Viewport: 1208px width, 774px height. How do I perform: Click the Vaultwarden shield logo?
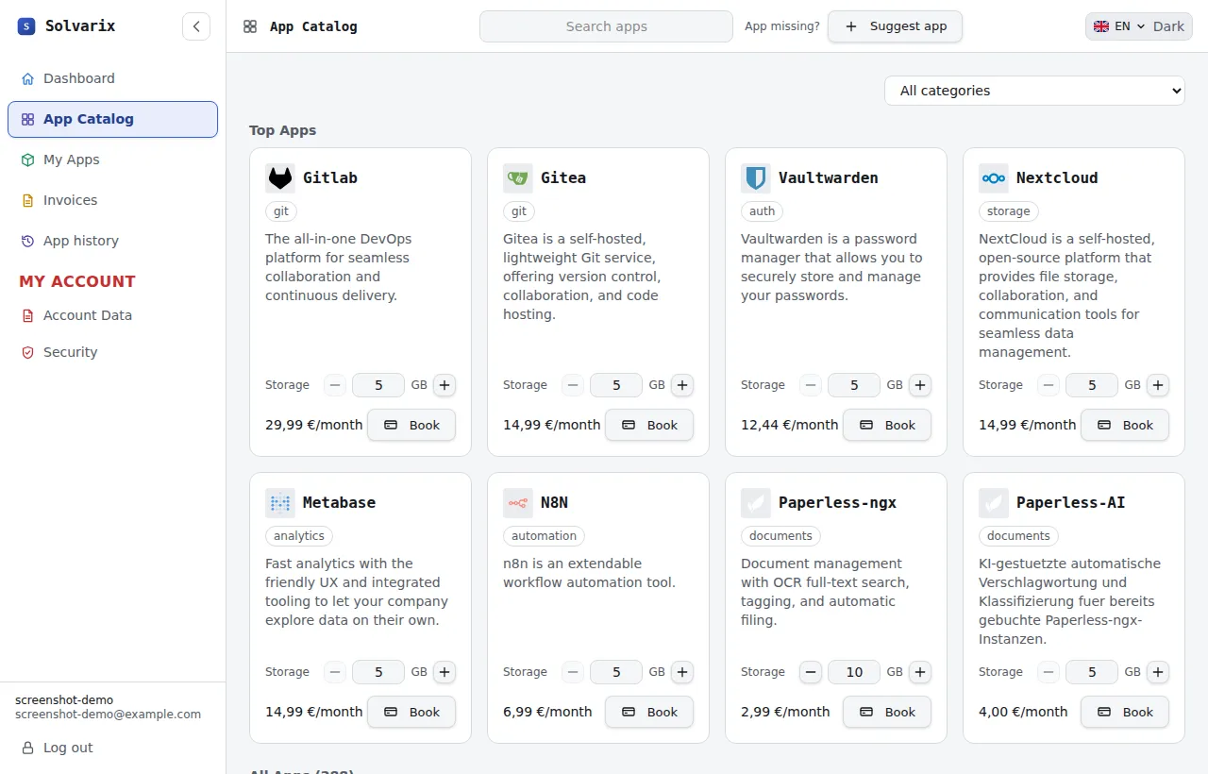[756, 177]
